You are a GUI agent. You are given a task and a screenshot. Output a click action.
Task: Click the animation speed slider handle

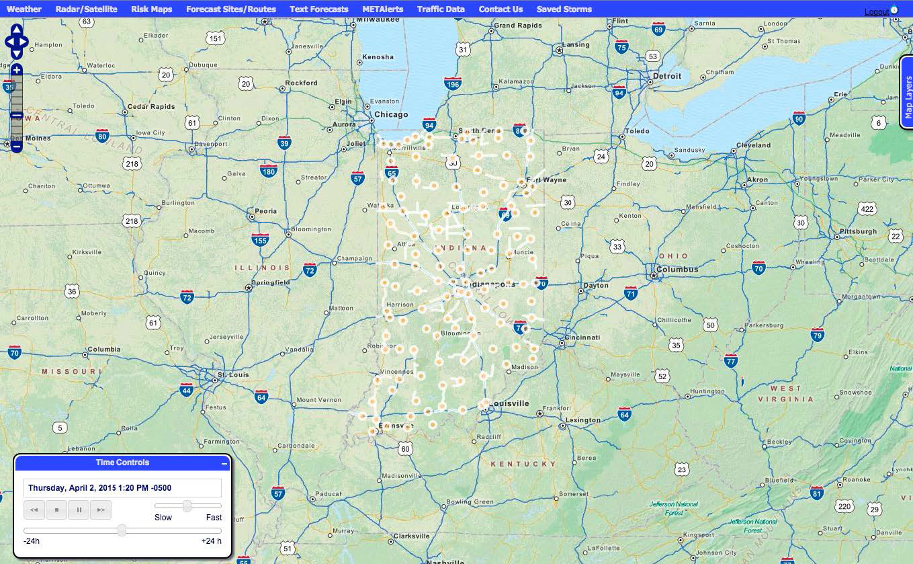(187, 506)
